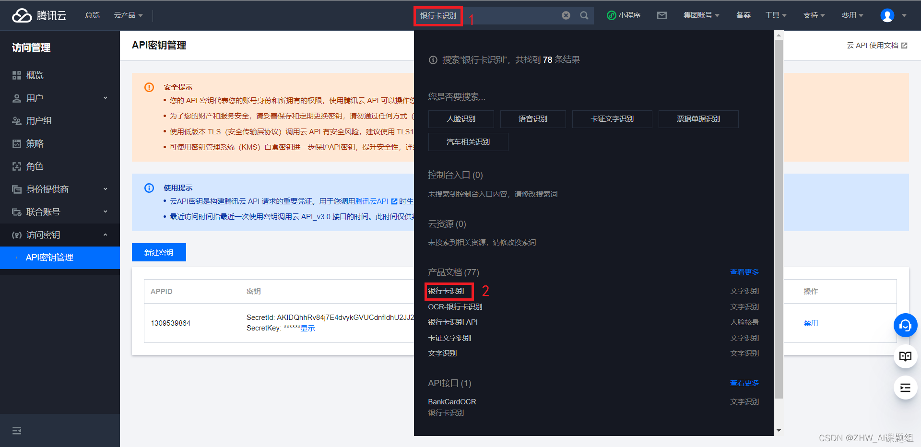Collapse the 访问密钥 sidebar menu
Screen dimensions: 921x447
tap(60, 235)
